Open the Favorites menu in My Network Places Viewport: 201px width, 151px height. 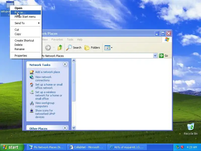coord(57,40)
